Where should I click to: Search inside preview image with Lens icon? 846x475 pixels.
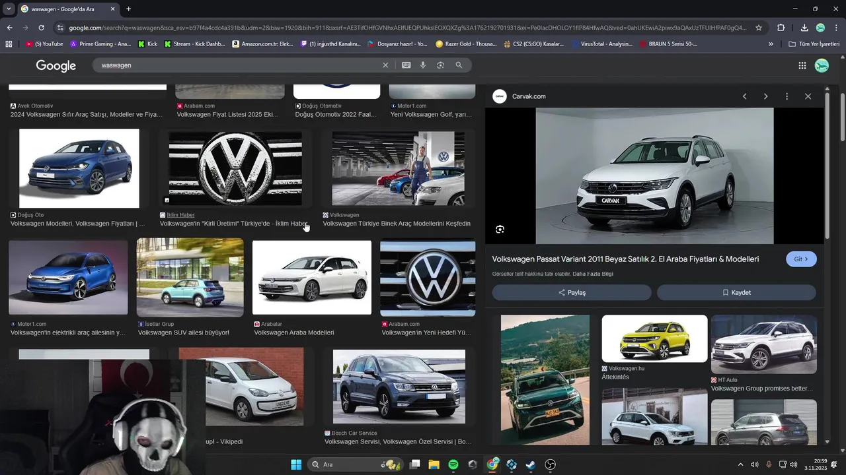click(x=500, y=229)
